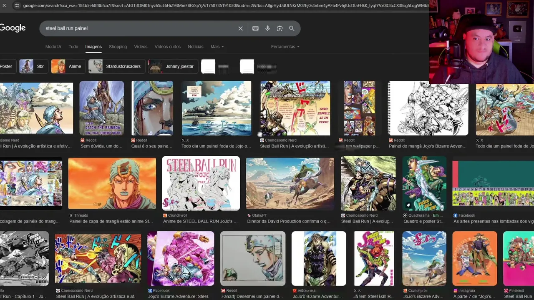Open the ocean clouds panel image from X

pyautogui.click(x=217, y=108)
